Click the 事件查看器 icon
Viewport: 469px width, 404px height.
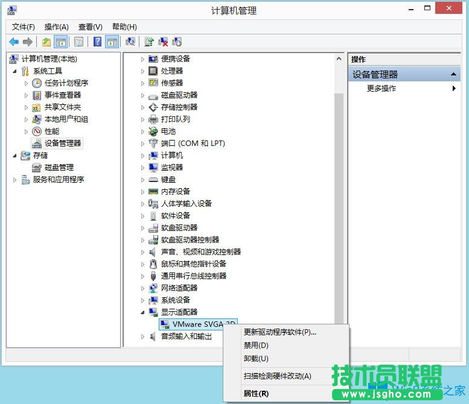(36, 95)
